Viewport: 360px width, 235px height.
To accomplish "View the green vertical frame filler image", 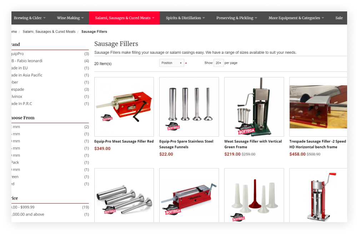I will pyautogui.click(x=254, y=107).
